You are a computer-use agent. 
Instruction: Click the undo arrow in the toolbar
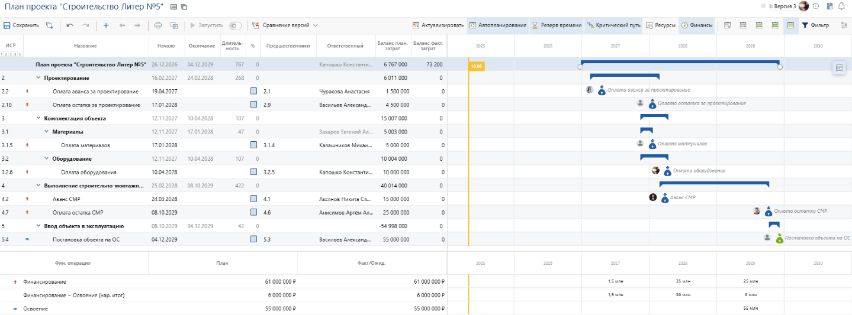click(x=70, y=25)
